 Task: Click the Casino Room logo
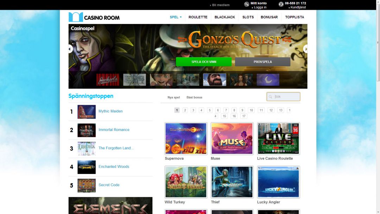click(x=94, y=17)
